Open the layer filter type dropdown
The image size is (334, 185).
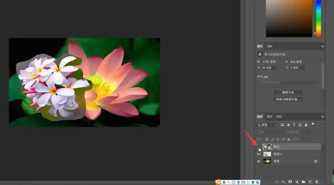coord(267,125)
